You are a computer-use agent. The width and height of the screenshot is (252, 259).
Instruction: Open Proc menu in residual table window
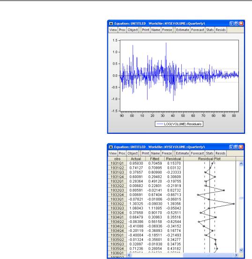[x=122, y=153]
